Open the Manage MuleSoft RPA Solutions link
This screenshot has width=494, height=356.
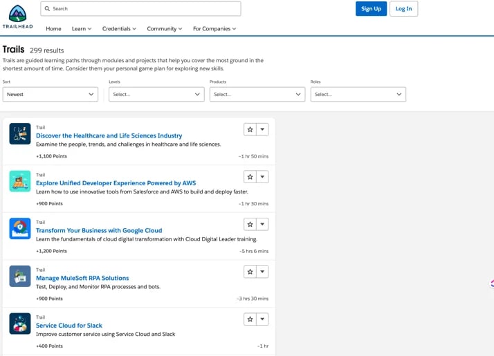coord(82,278)
